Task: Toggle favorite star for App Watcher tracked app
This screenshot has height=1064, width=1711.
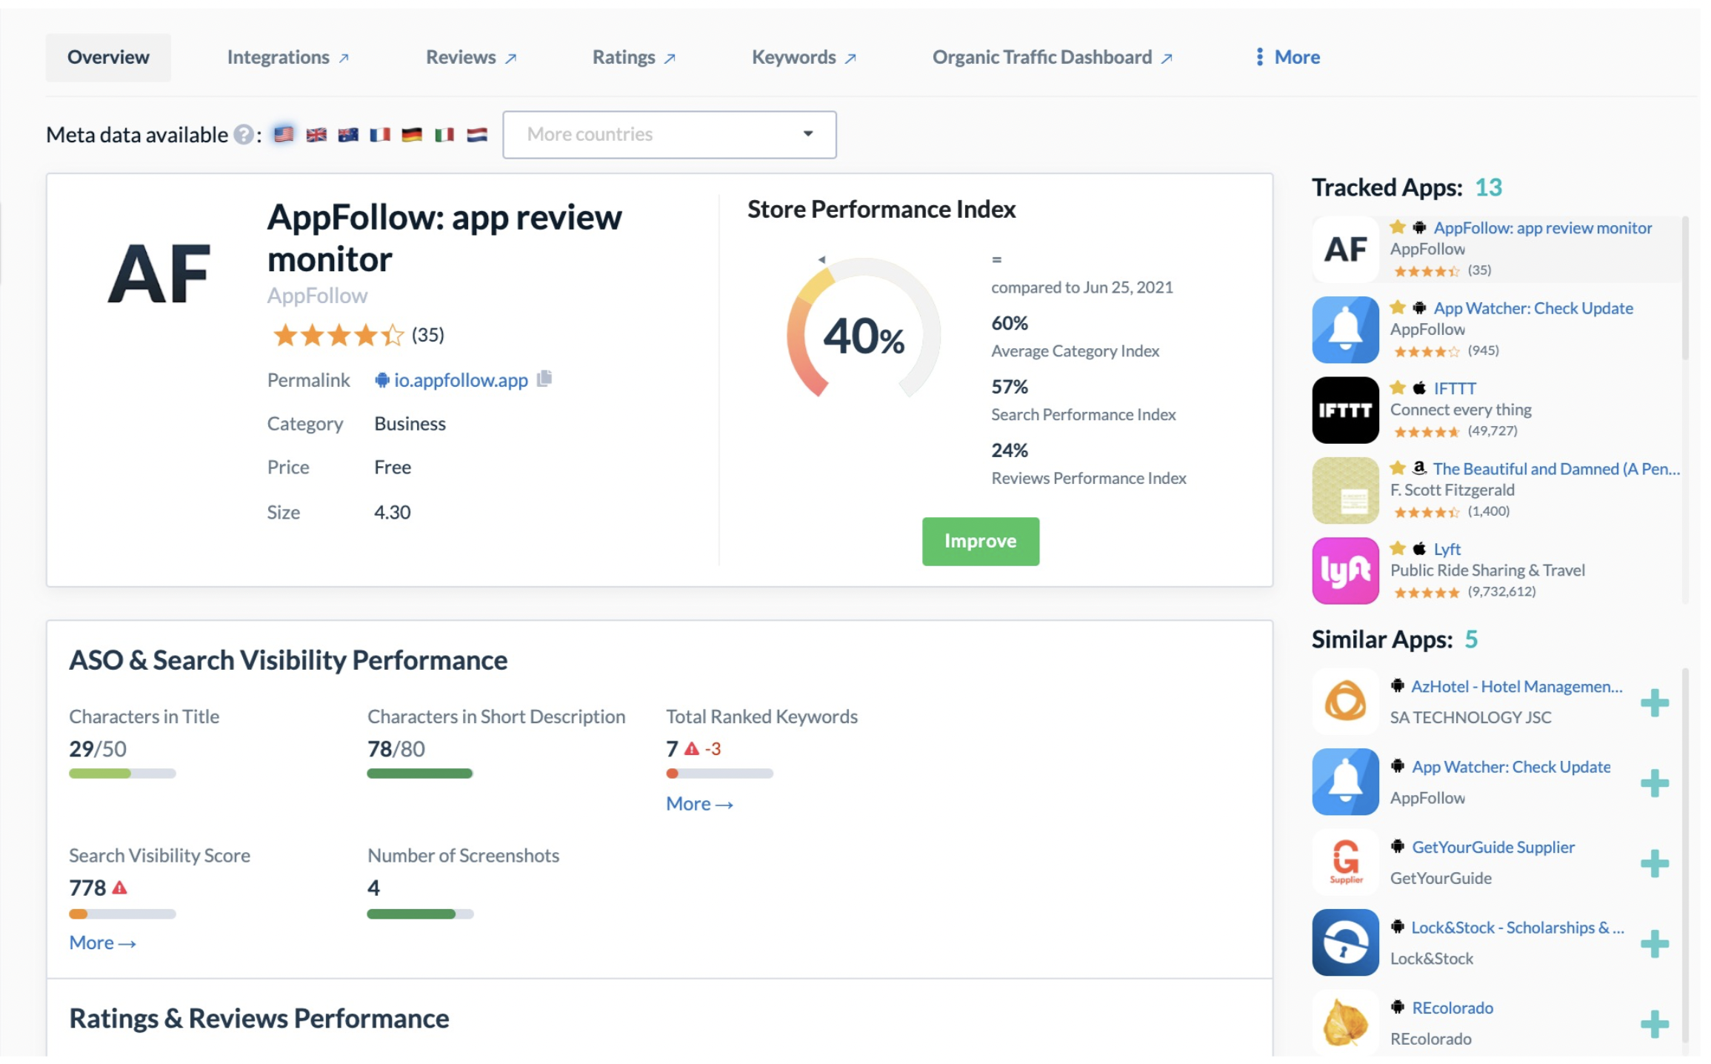Action: tap(1397, 307)
